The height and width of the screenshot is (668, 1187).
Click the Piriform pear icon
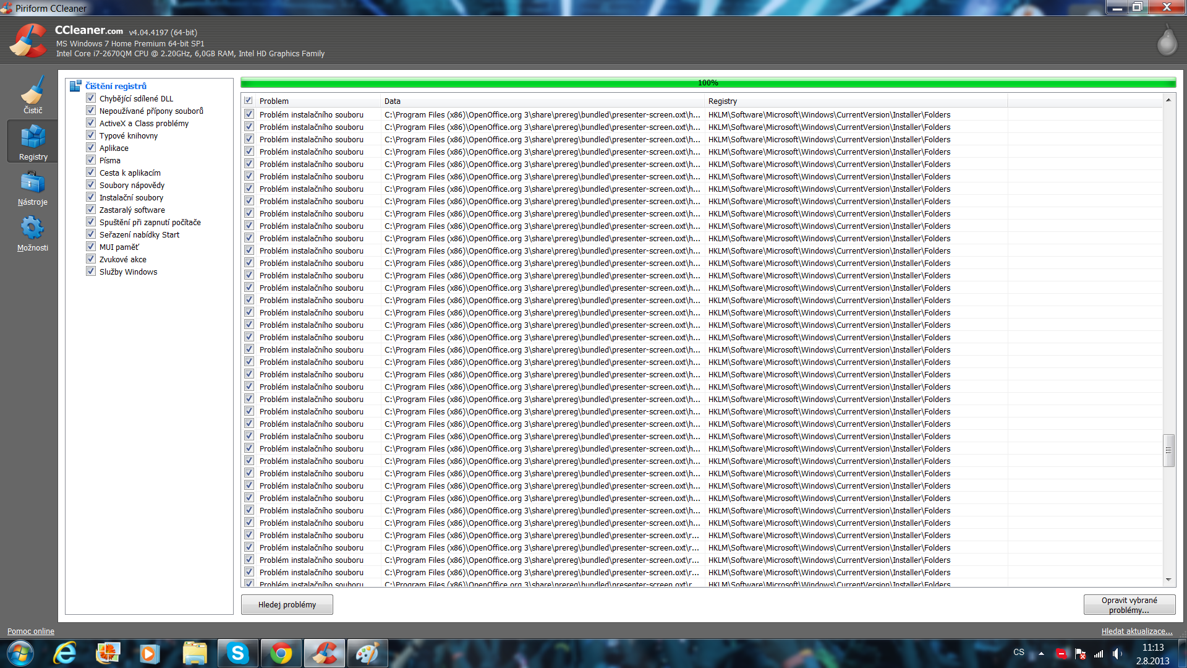[x=1167, y=40]
